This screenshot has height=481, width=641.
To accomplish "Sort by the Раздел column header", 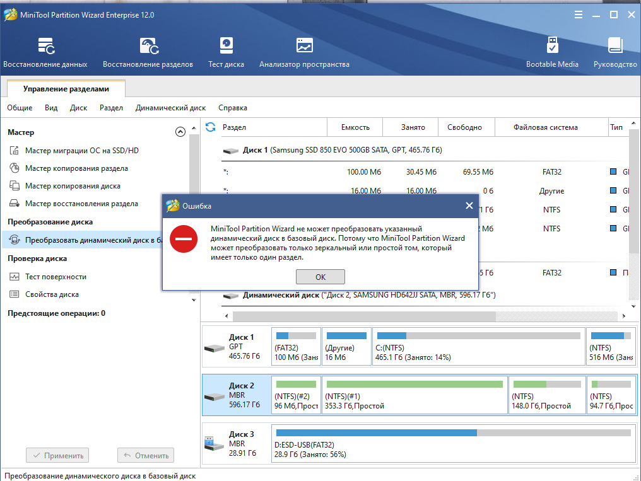I will 273,127.
